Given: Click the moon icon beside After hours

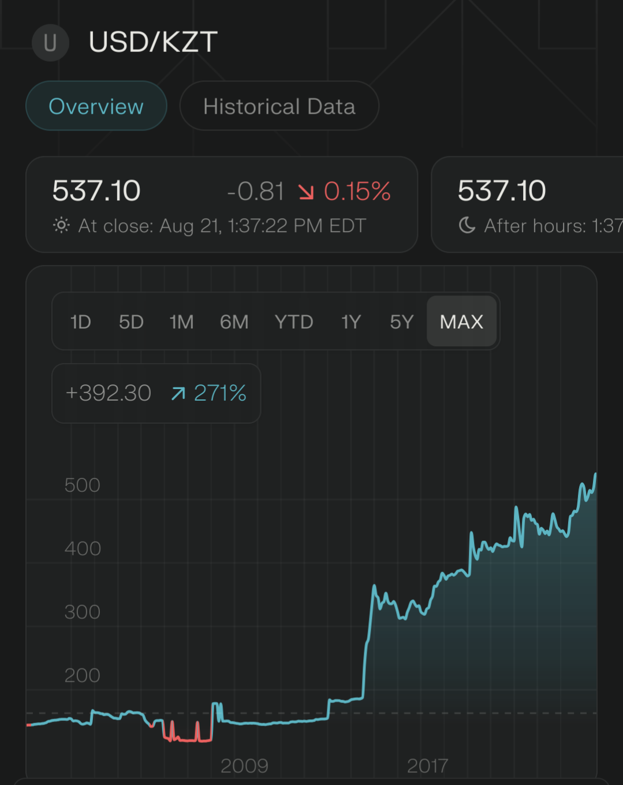Looking at the screenshot, I should pyautogui.click(x=467, y=225).
